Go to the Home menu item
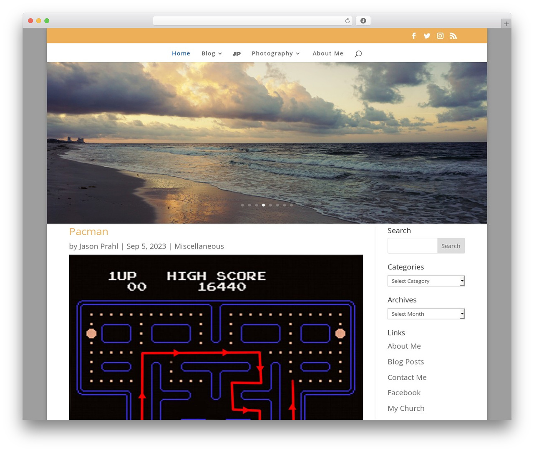Image resolution: width=534 pixels, height=452 pixels. (x=181, y=53)
